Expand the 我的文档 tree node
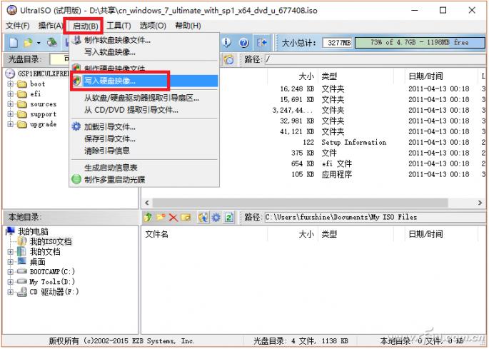489x349 pixels. point(10,251)
